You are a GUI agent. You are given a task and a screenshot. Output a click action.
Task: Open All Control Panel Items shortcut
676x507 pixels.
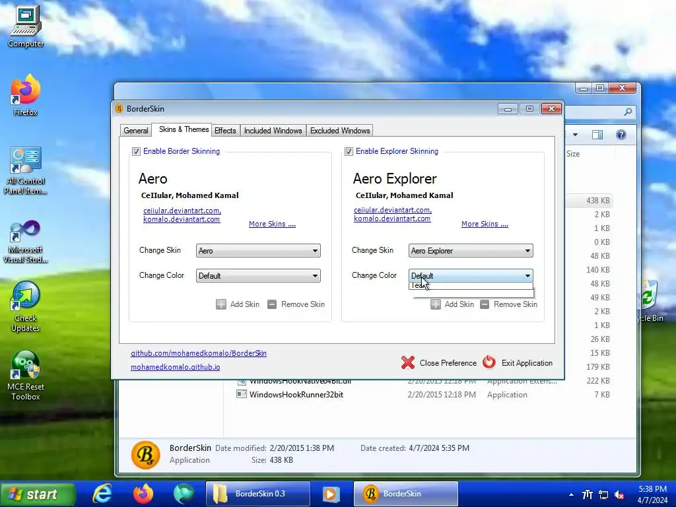26,170
